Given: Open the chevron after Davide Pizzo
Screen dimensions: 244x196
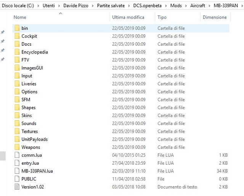Looking at the screenshot, I should coord(93,6).
